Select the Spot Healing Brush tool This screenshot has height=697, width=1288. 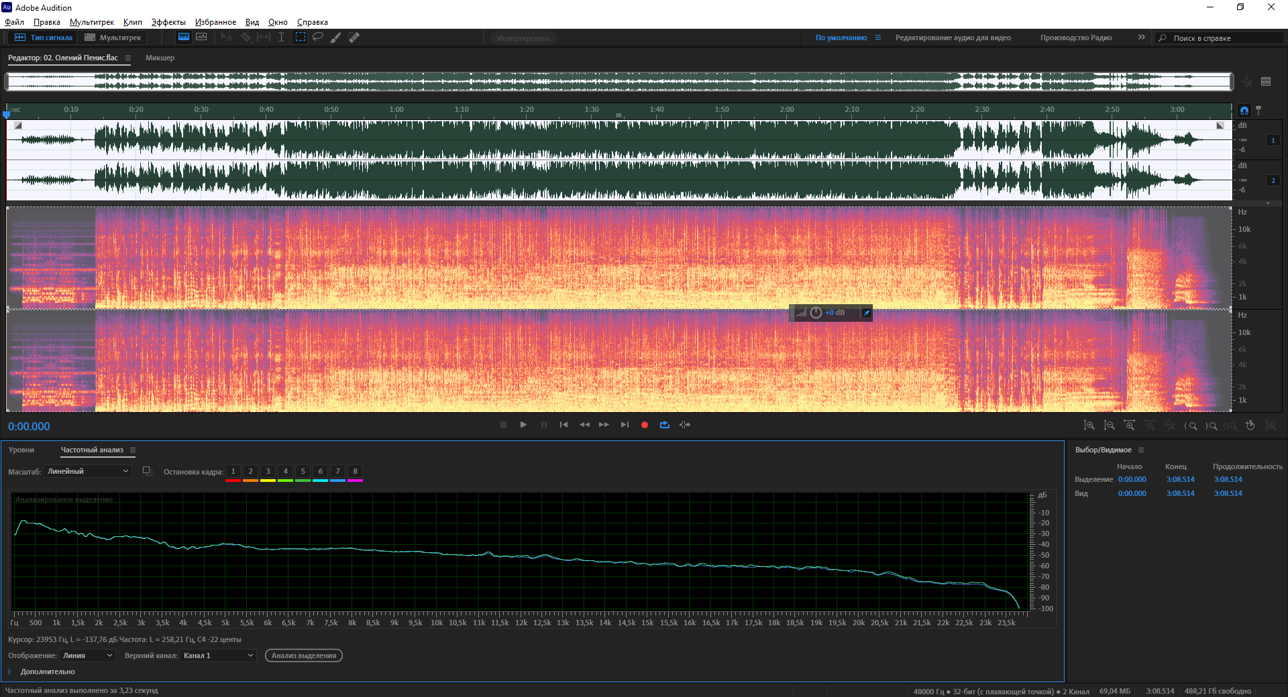[x=354, y=38]
